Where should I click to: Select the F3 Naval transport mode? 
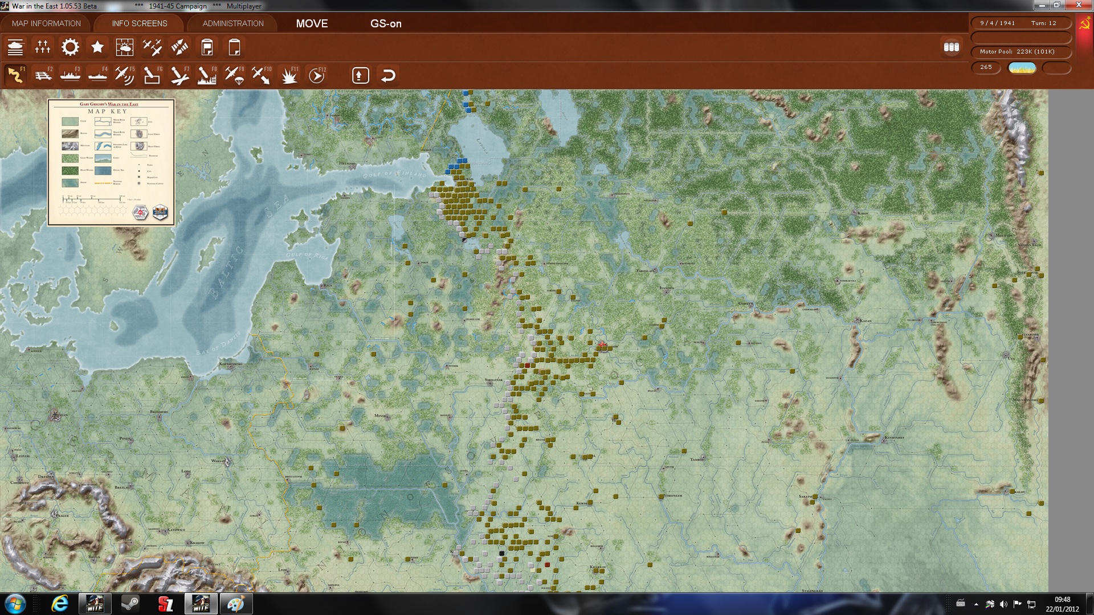(x=70, y=75)
